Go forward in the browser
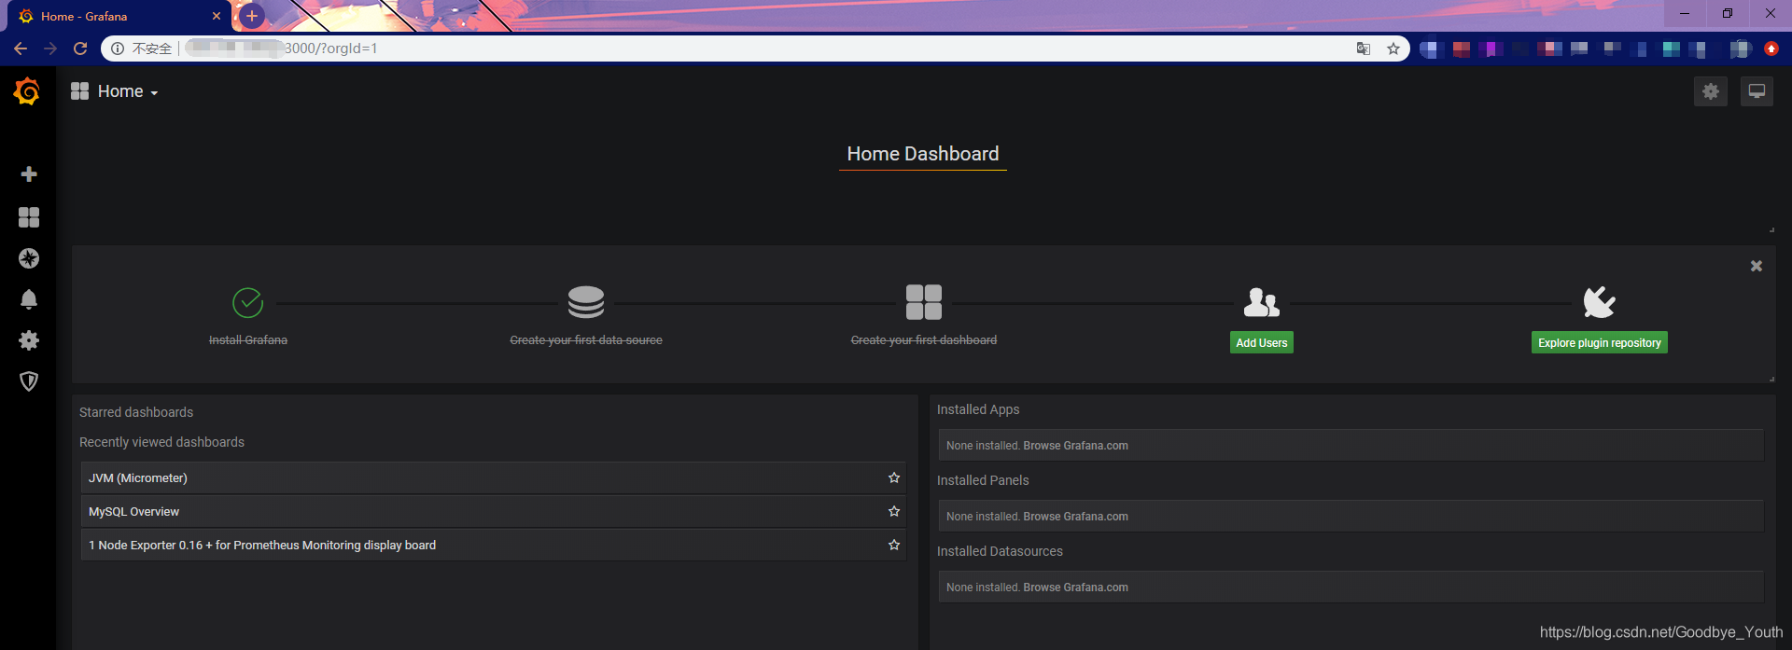Image resolution: width=1792 pixels, height=650 pixels. click(50, 48)
